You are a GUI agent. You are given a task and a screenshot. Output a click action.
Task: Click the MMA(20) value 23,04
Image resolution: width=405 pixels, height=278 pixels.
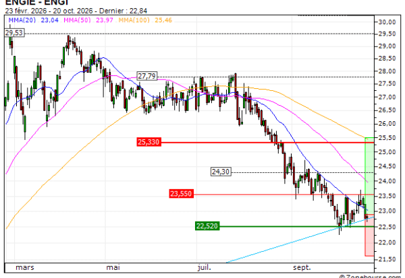coord(49,20)
